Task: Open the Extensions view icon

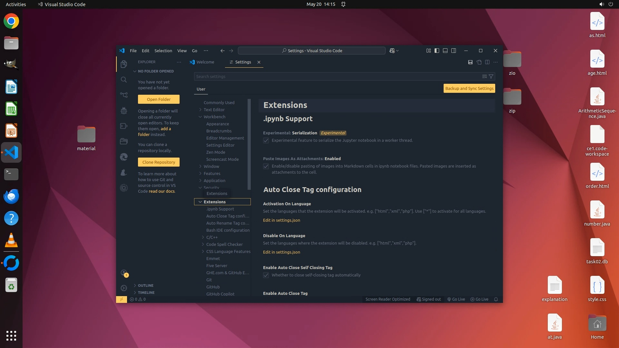Action: [x=124, y=126]
